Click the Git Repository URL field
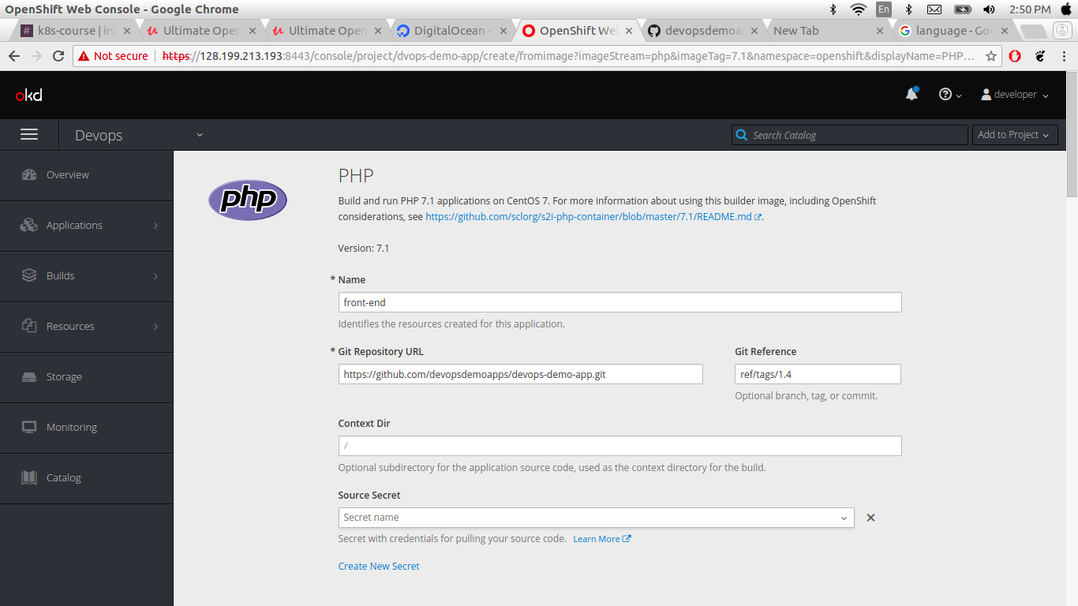The width and height of the screenshot is (1078, 606). [x=520, y=374]
